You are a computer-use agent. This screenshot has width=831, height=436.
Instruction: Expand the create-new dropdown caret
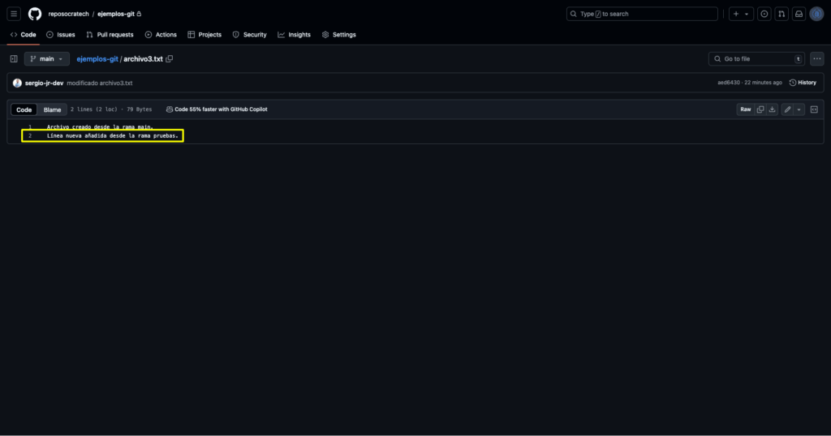747,14
